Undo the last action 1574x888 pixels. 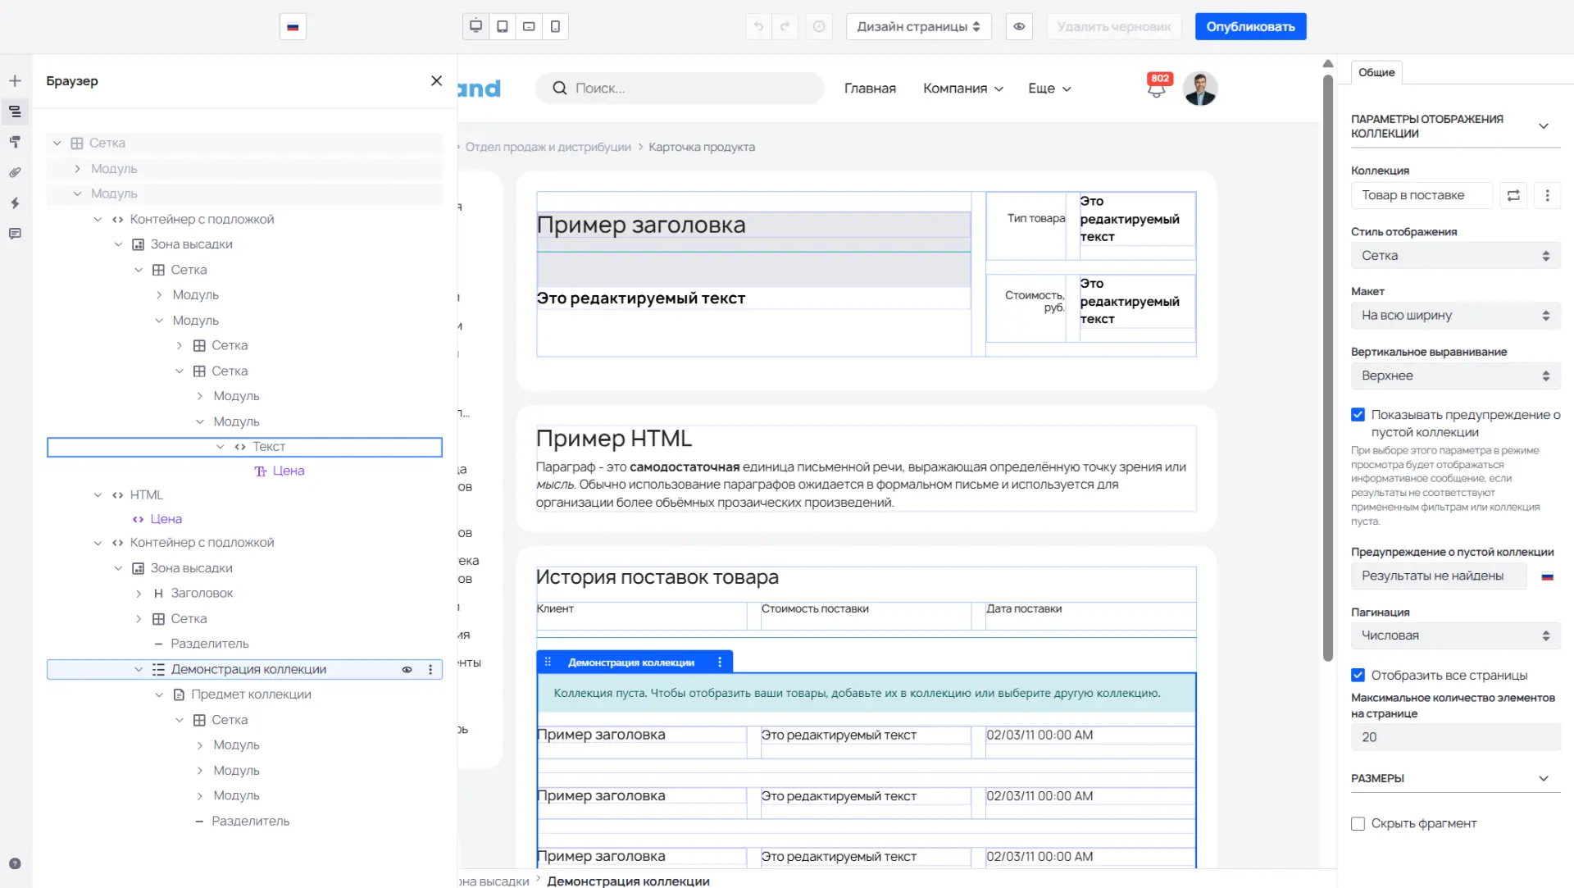758,26
